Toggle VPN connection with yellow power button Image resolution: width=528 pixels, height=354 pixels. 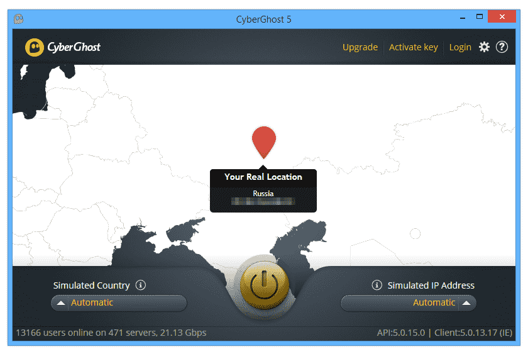click(263, 286)
